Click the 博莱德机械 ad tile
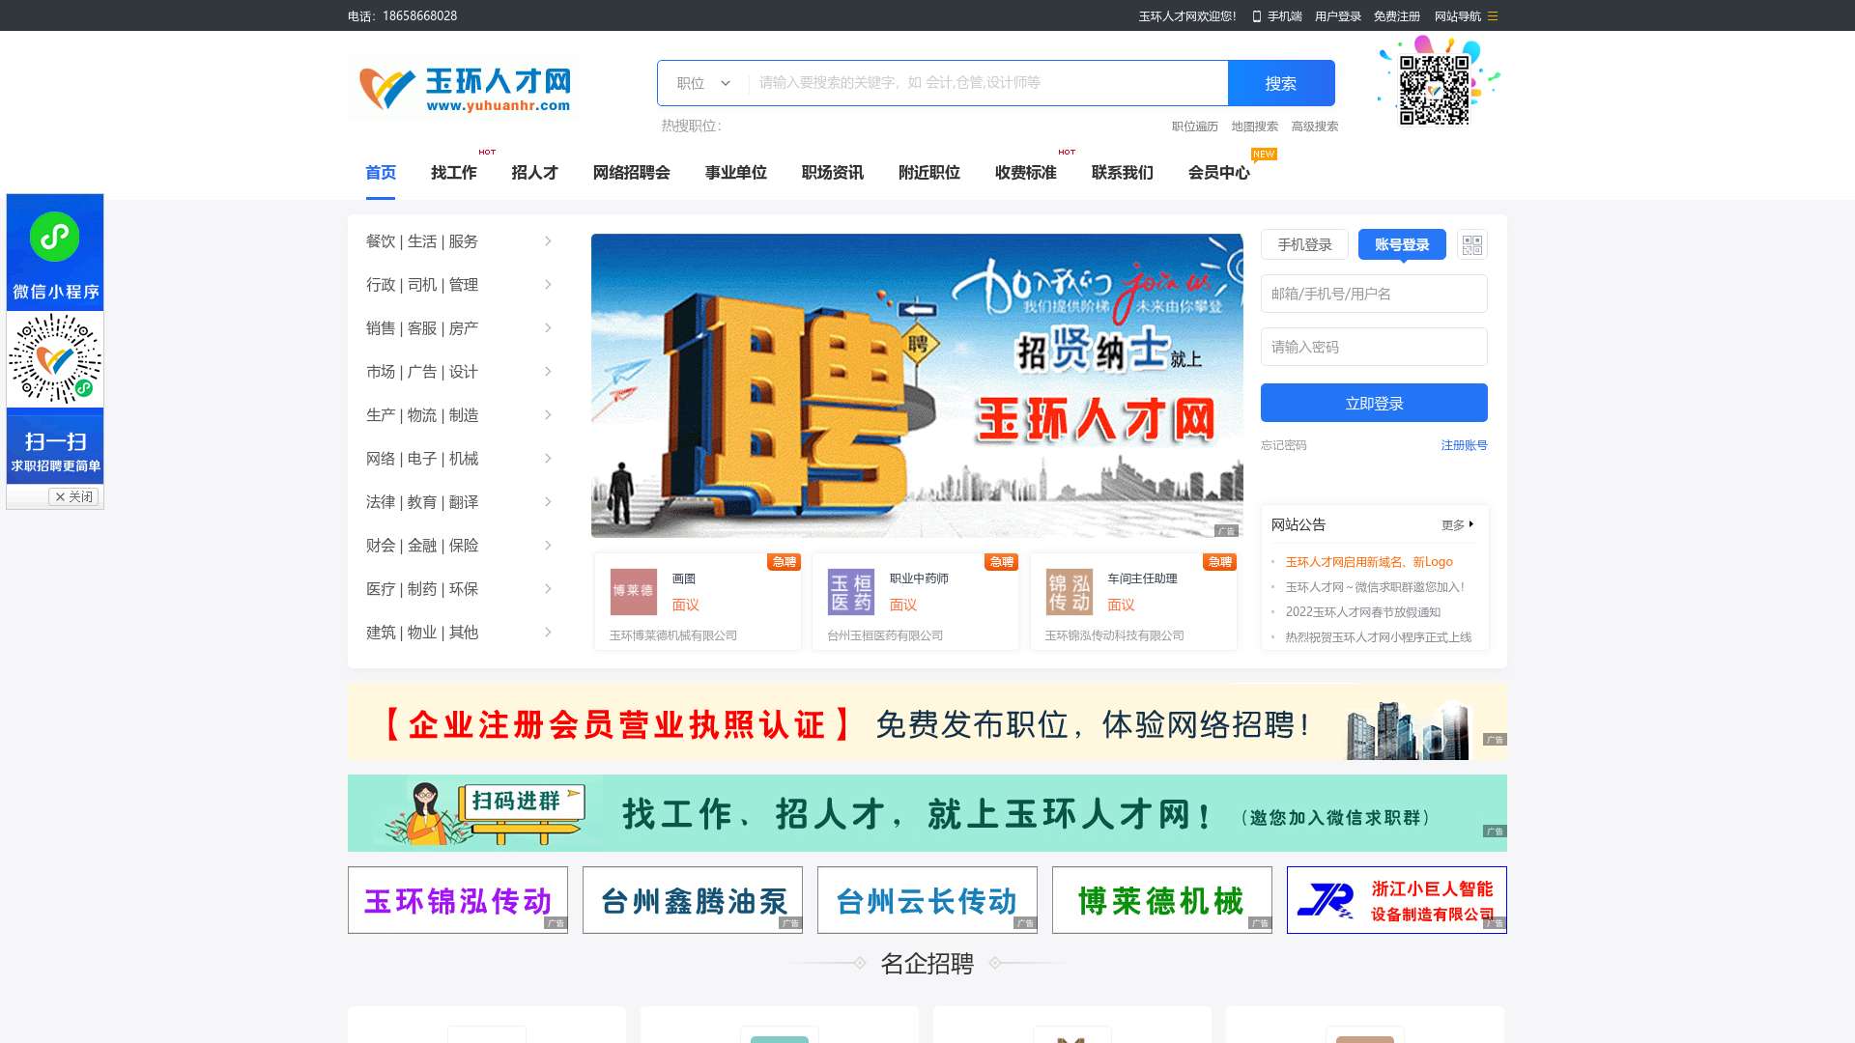 click(1162, 900)
